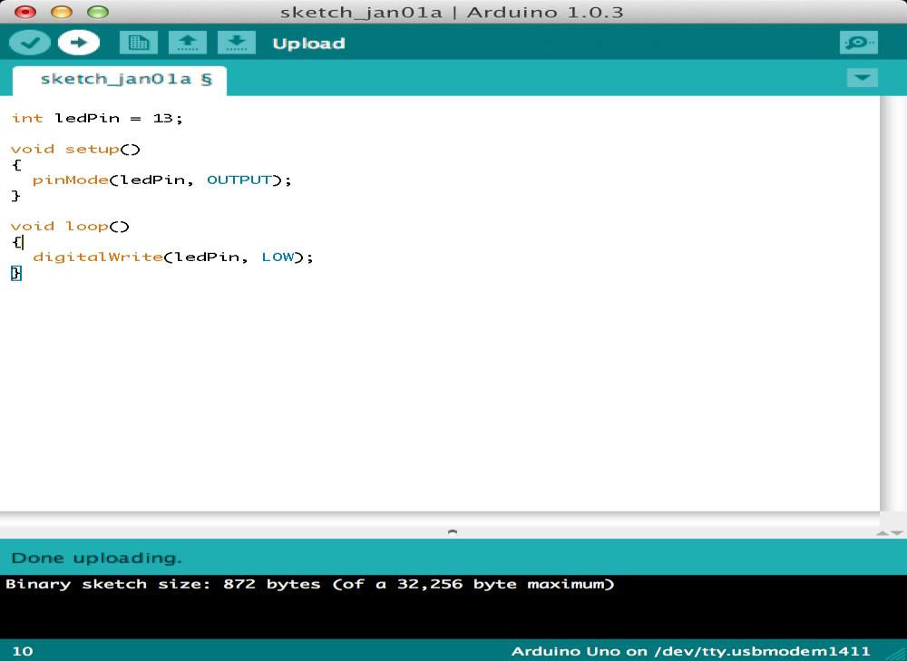This screenshot has width=907, height=661.
Task: Click the digitalWrite(ledPin, LOW) line
Action: [173, 257]
